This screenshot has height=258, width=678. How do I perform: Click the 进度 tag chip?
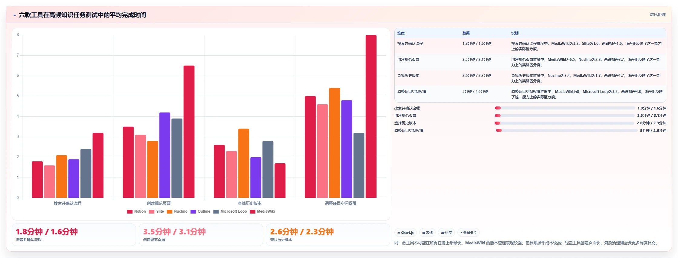tap(446, 233)
